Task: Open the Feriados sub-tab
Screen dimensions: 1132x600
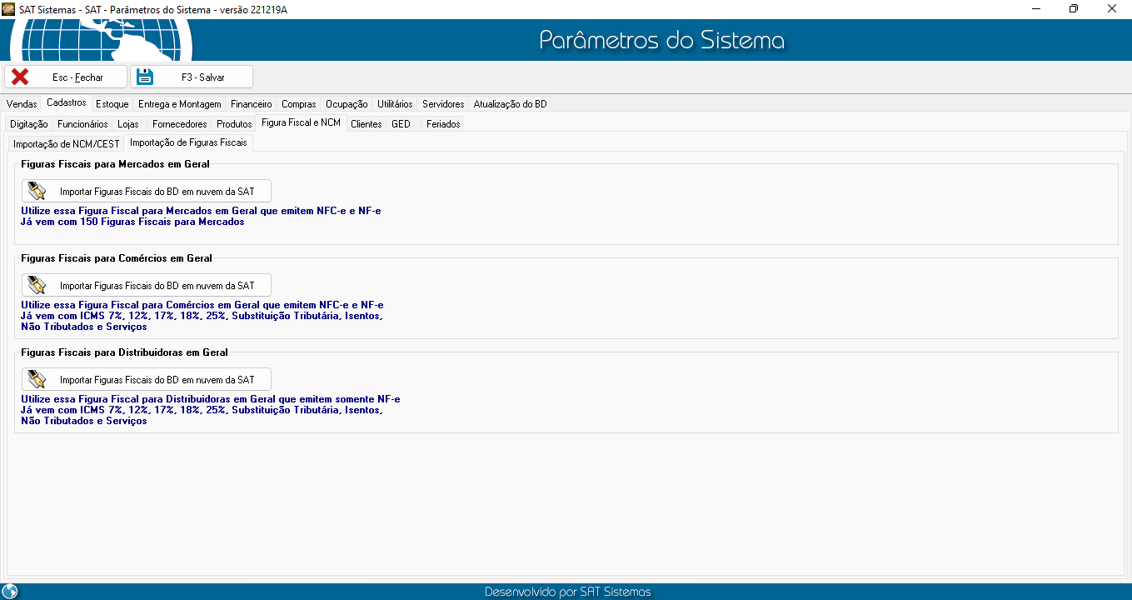Action: point(442,124)
